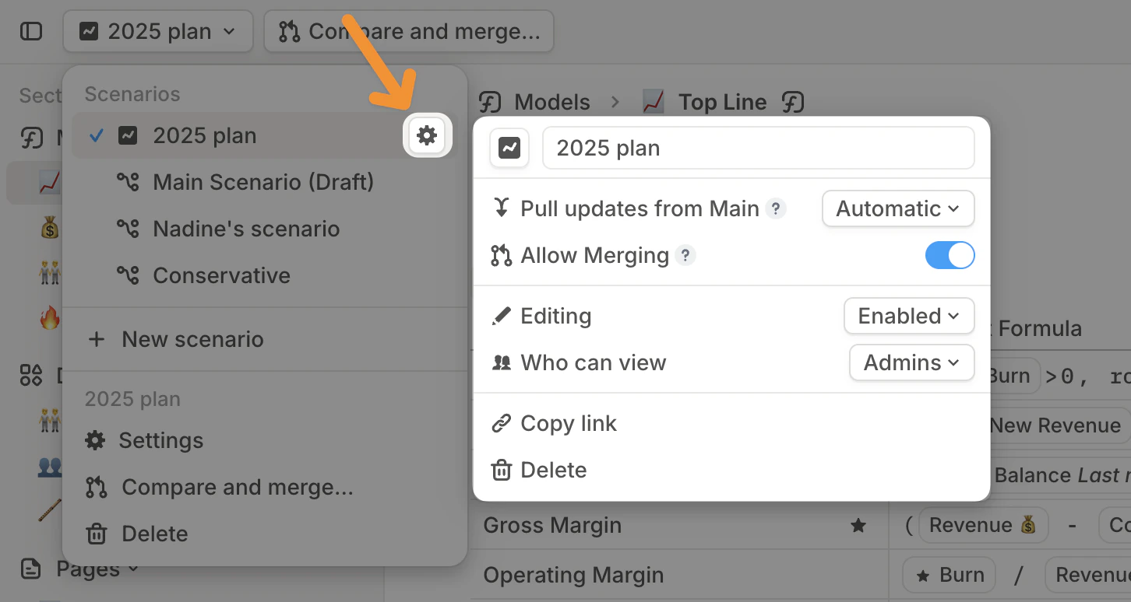Select Main Scenario (Draft)
Screen dimensions: 1131x602
click(263, 182)
